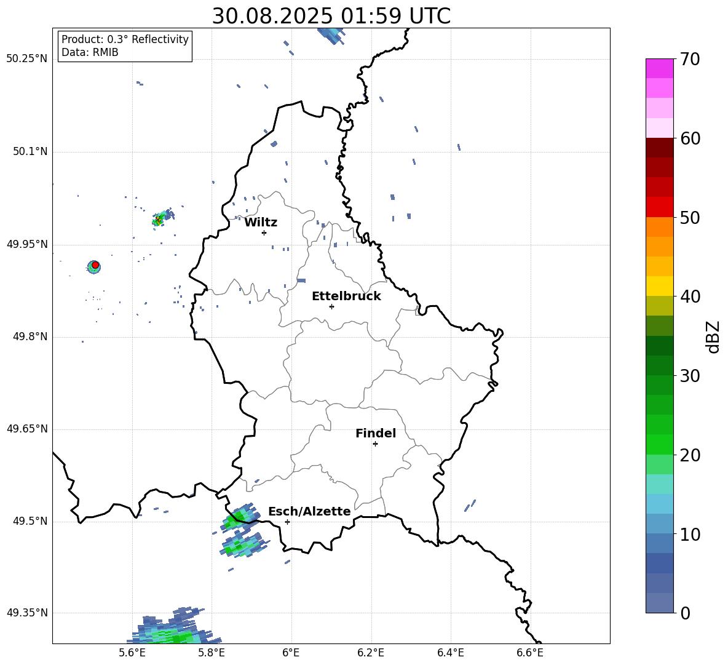Click the 49.35°N latitude label
The image size is (728, 665).
click(x=27, y=613)
